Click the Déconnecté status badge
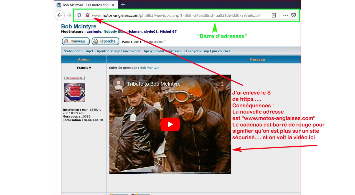This screenshot has height=195, width=355. [74, 78]
